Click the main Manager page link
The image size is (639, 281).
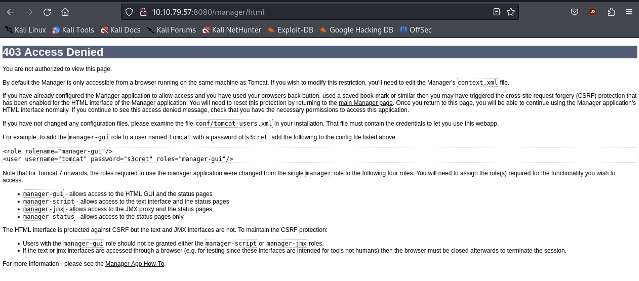point(366,103)
